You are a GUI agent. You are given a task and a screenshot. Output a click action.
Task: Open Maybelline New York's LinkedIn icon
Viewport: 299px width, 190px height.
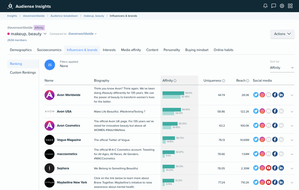coord(281,182)
